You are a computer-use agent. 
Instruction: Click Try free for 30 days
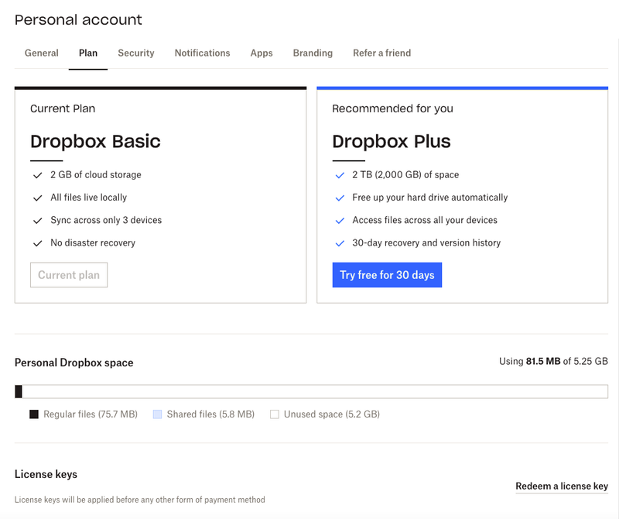coord(388,275)
